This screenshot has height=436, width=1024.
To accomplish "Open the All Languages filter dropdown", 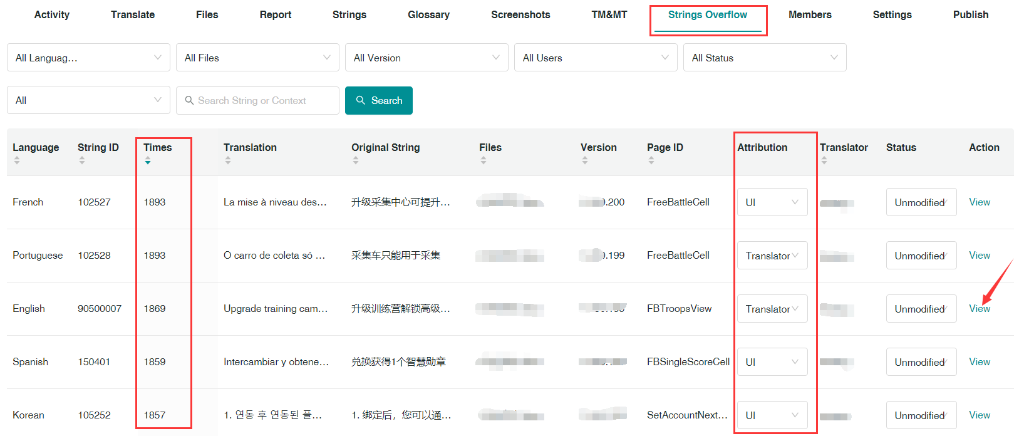I will click(88, 58).
